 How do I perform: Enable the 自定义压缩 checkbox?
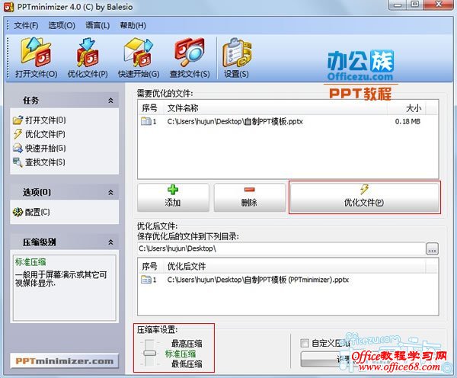305,343
